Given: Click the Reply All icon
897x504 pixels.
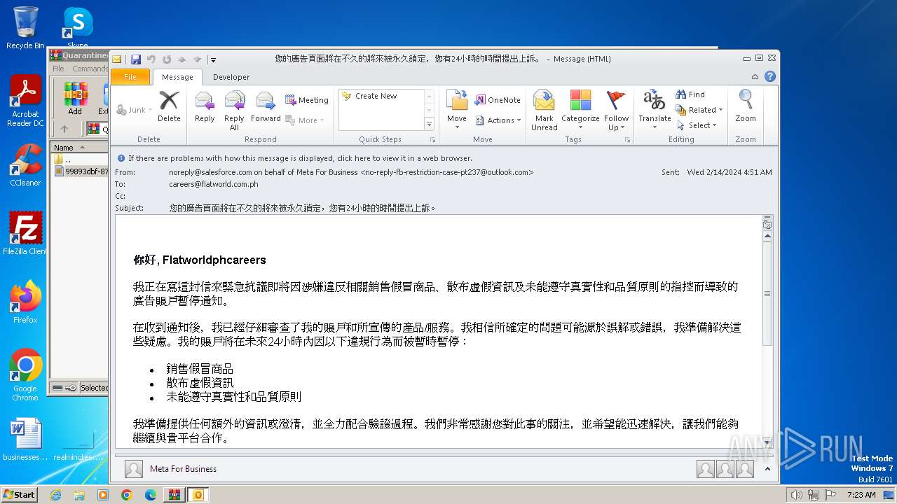Looking at the screenshot, I should pyautogui.click(x=234, y=111).
